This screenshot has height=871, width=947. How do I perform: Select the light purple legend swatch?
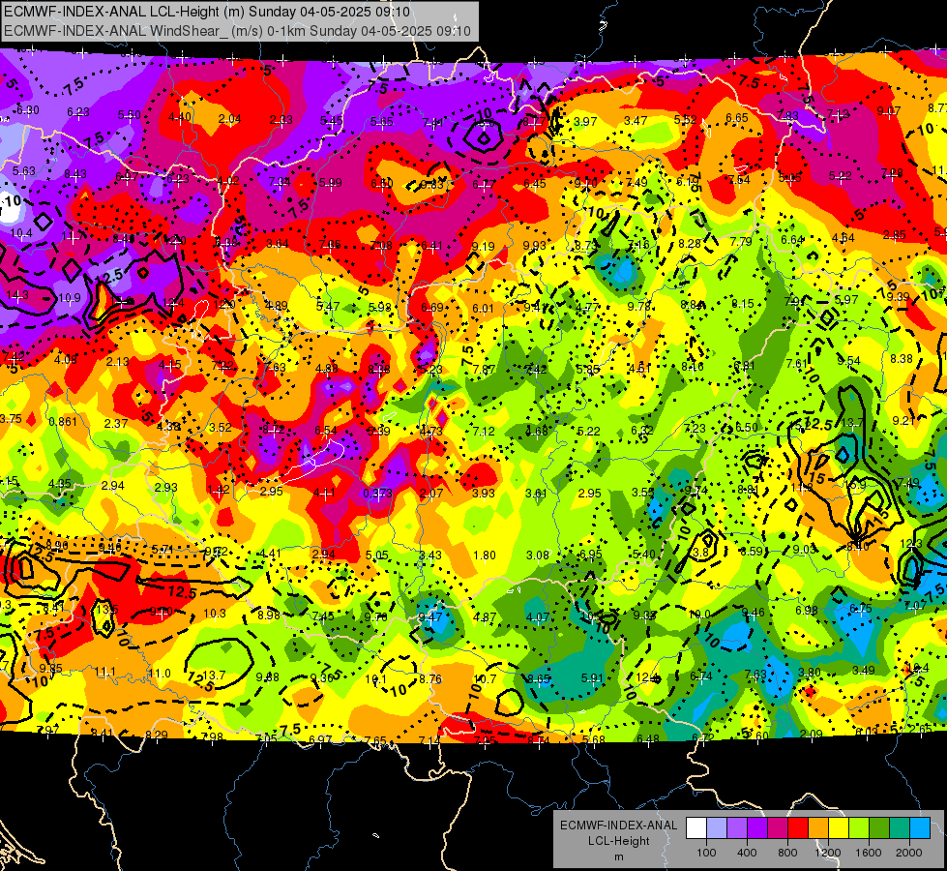[737, 828]
